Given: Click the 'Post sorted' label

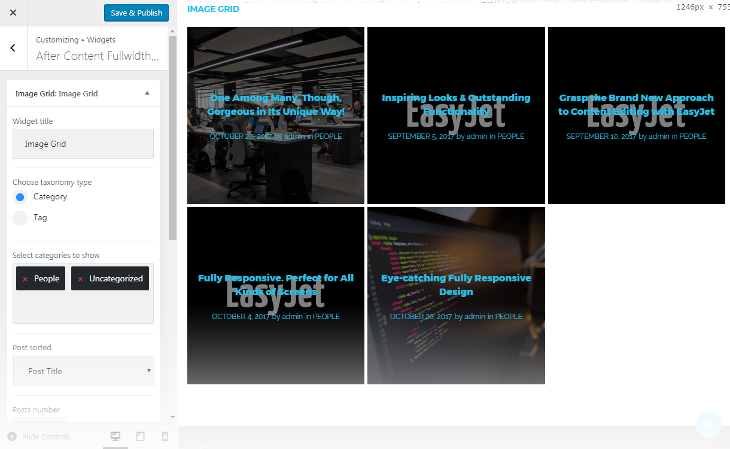Looking at the screenshot, I should [32, 348].
